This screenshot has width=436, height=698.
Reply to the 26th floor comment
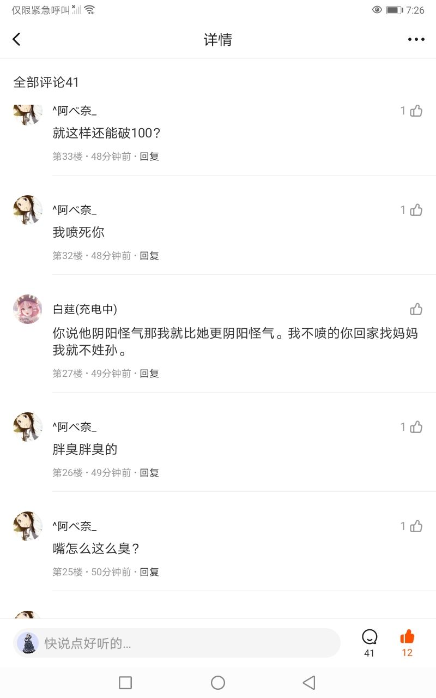point(149,473)
